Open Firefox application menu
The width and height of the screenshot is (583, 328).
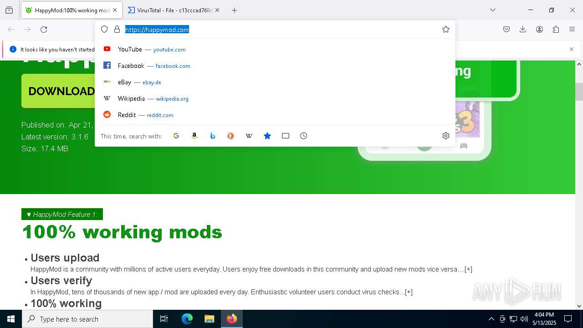click(572, 29)
